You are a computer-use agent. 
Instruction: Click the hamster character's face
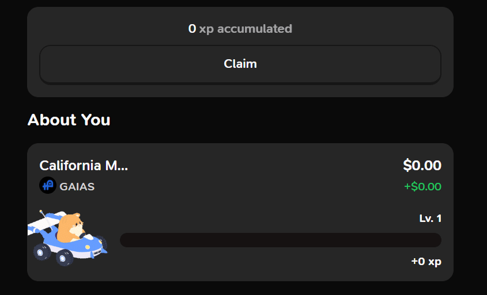[77, 226]
